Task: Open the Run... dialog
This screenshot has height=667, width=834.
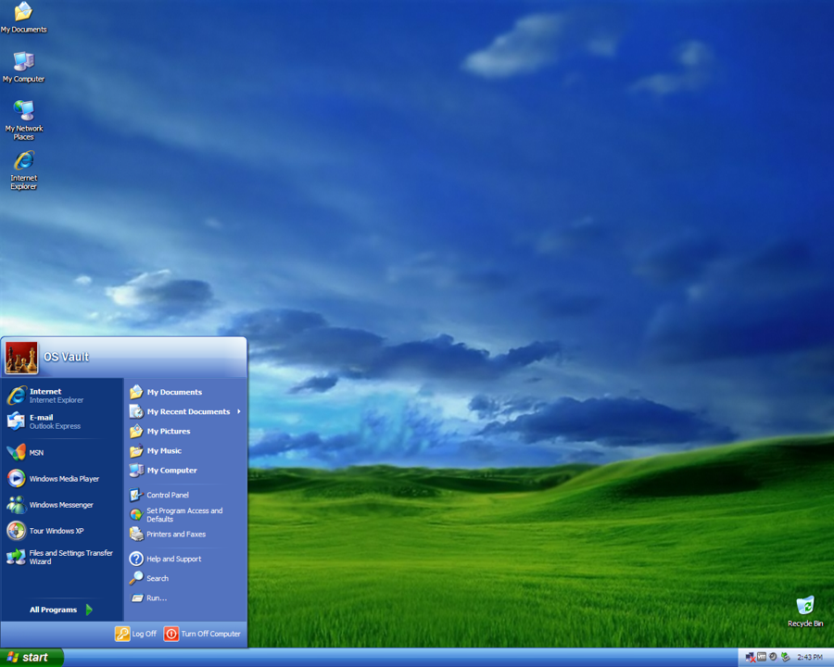Action: click(185, 598)
